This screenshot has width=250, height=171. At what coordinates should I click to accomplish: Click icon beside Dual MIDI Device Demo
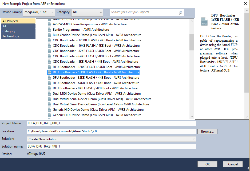(50, 94)
